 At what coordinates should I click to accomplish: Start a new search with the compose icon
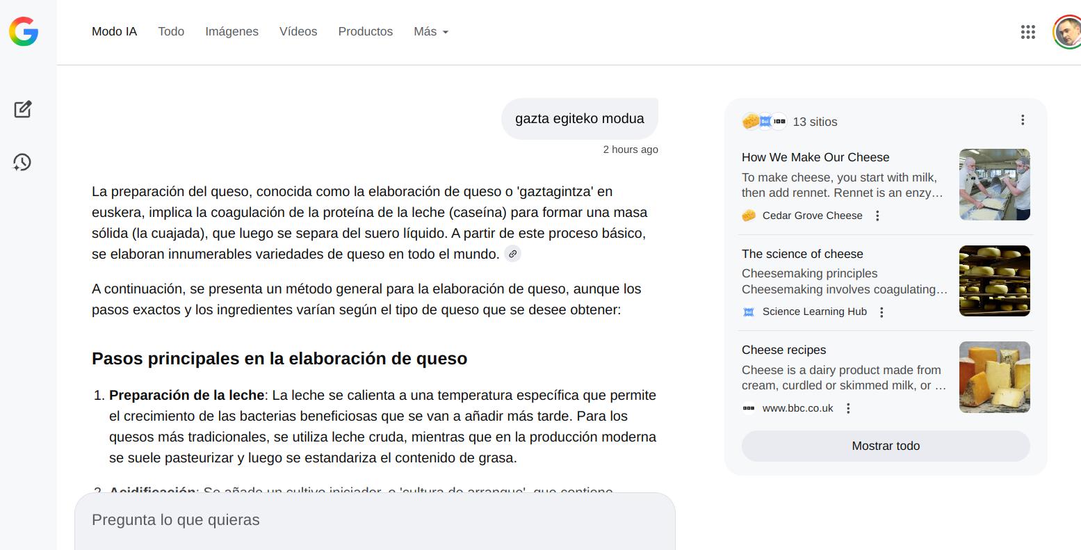point(22,109)
